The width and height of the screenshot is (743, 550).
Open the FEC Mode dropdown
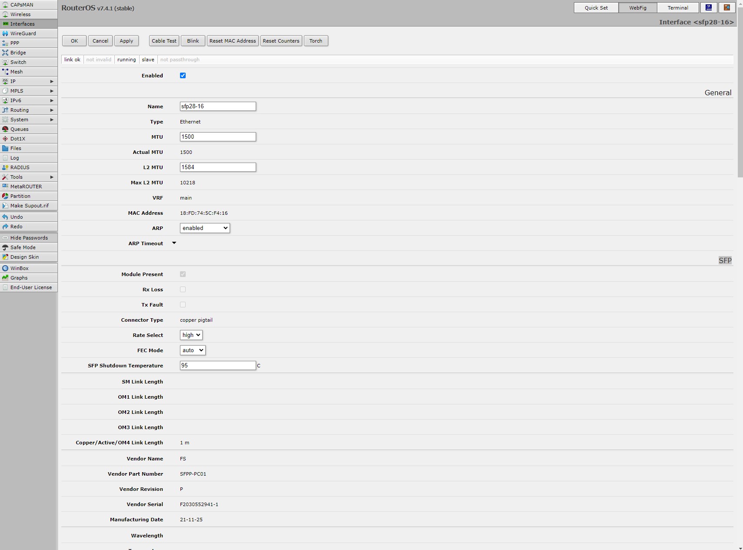193,350
